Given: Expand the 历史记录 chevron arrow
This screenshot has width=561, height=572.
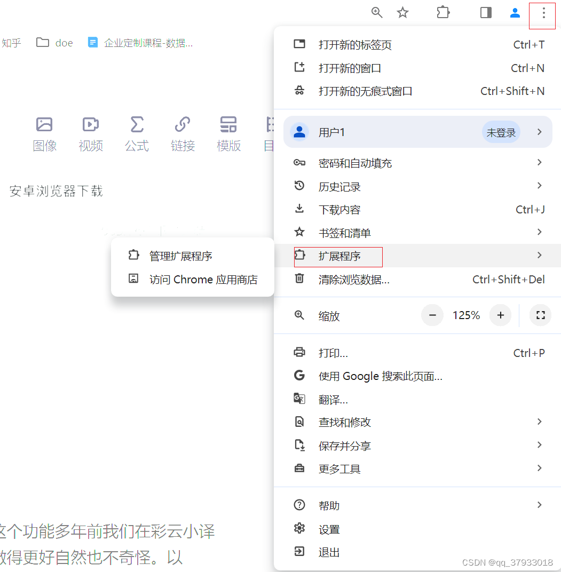Looking at the screenshot, I should point(540,186).
